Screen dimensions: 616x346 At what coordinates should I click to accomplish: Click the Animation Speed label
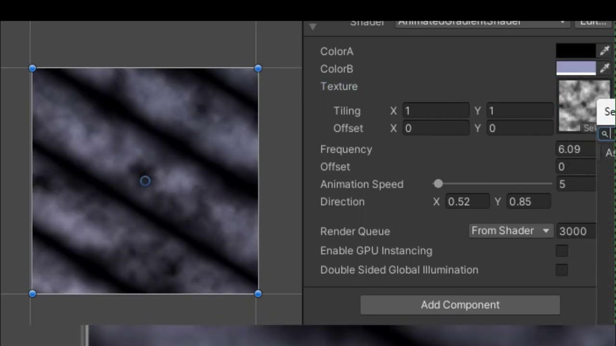tap(362, 184)
